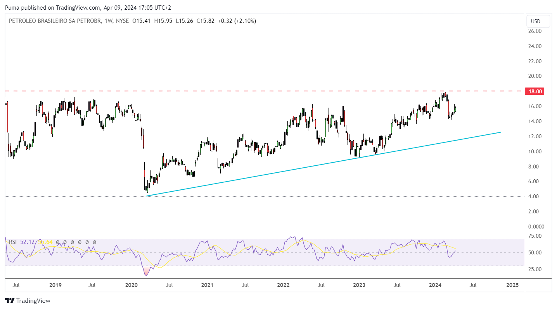
Task: Click the 2022 label on time axis
Action: click(284, 285)
